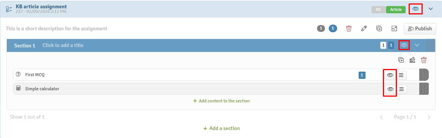This screenshot has width=442, height=138.
Task: Click the section statistics refresh icon
Action: coord(412,60)
